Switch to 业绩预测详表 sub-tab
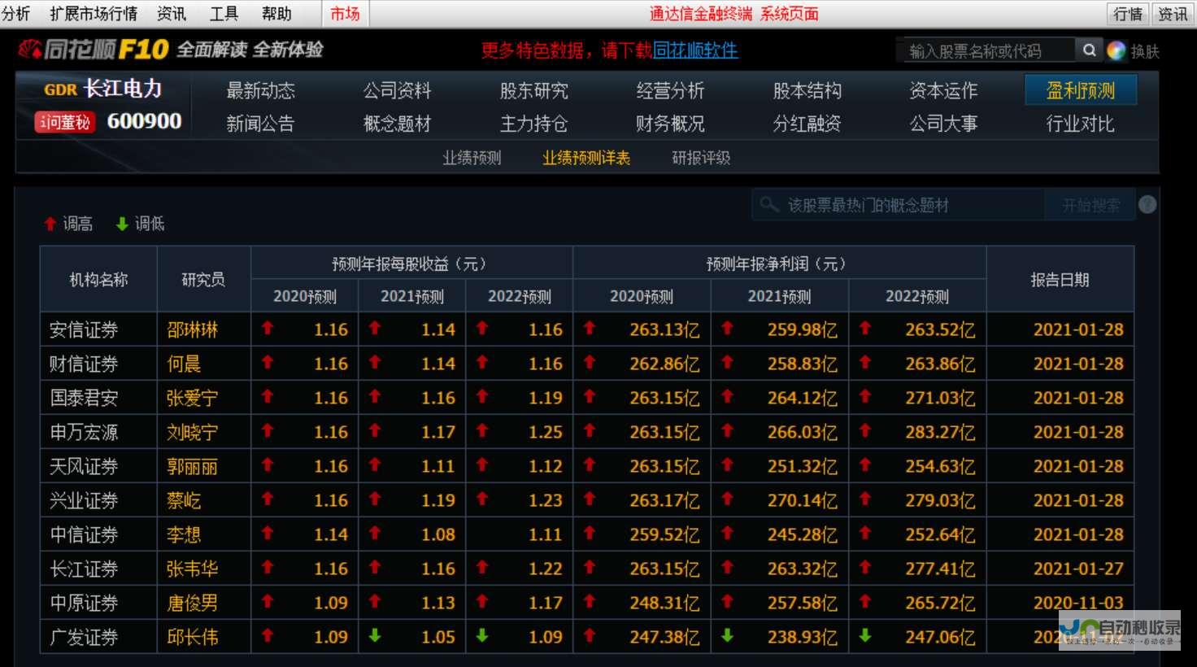The image size is (1197, 667). pyautogui.click(x=586, y=158)
